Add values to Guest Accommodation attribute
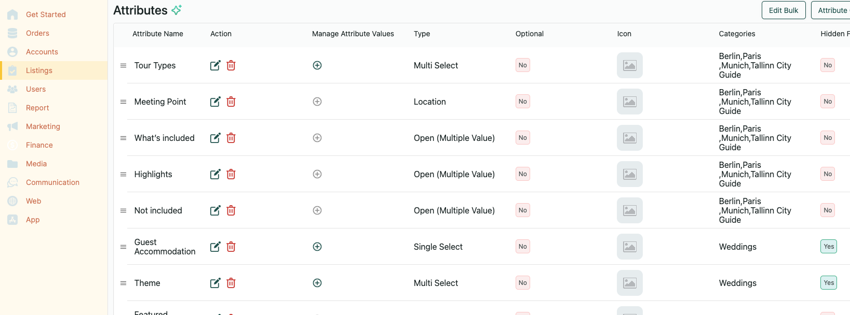Screen dimensions: 850x315 [x=317, y=247]
